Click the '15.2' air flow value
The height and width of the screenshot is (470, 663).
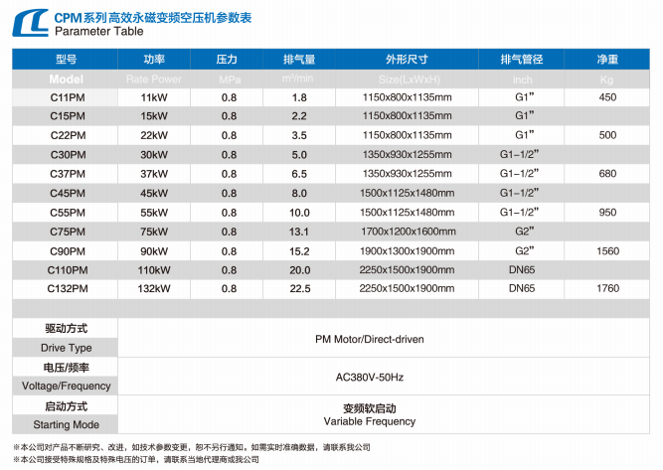pos(299,251)
